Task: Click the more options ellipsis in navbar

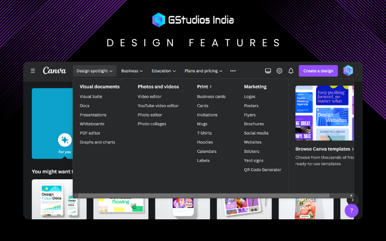Action: (x=233, y=71)
